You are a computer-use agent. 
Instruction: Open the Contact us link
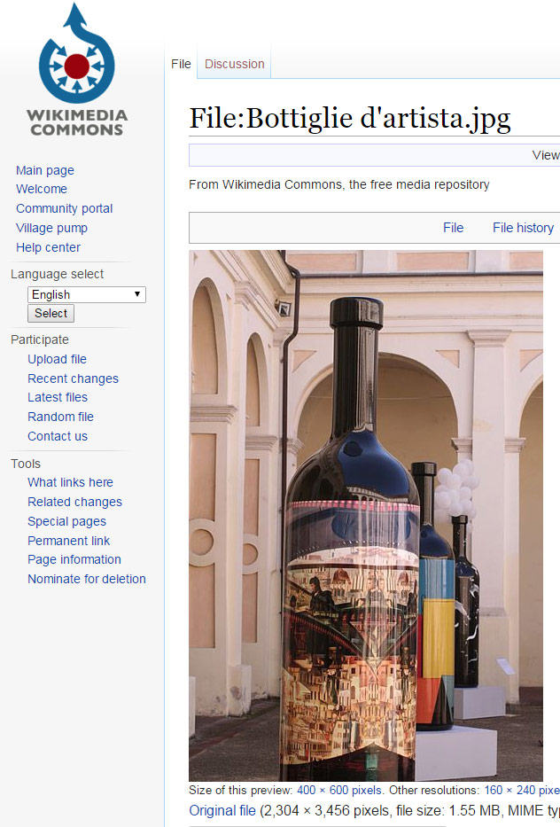tap(58, 436)
